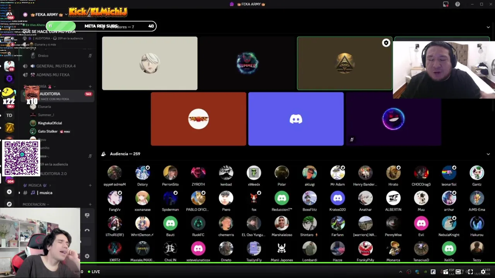This screenshot has height=278, width=495.
Task: Show hidden system tray icons chevron
Action: [x=400, y=272]
